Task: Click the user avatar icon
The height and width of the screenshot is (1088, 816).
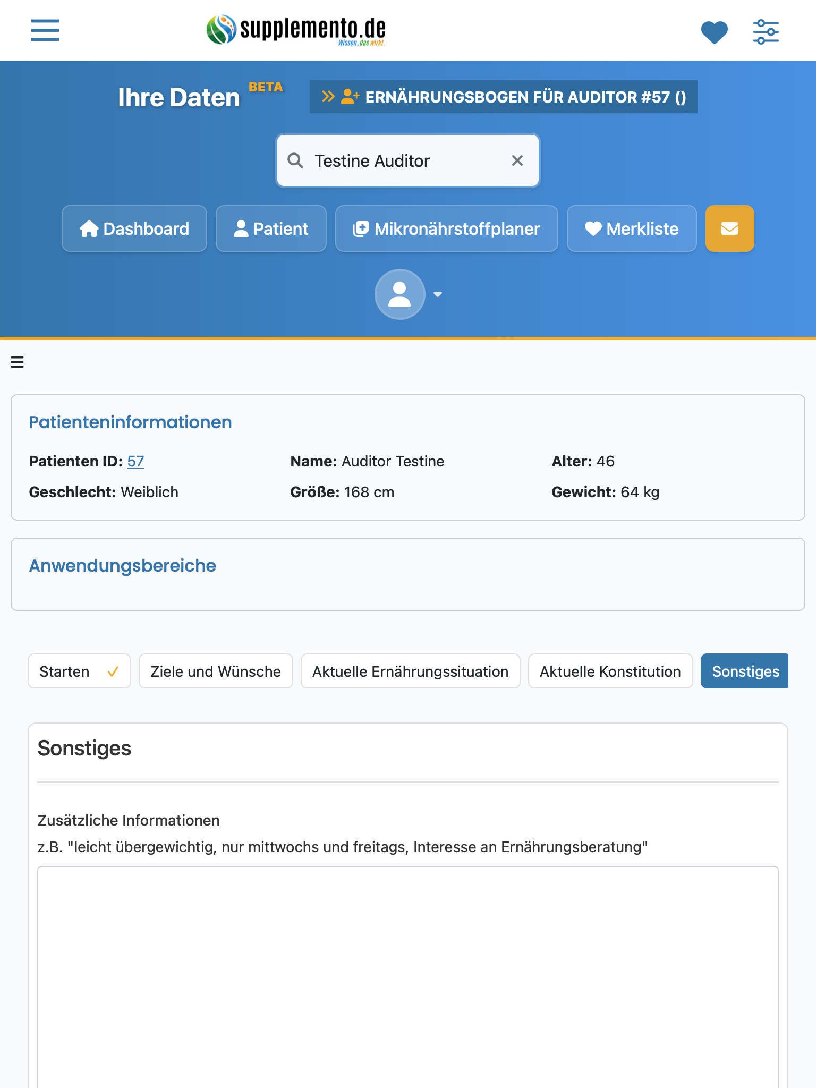Action: [x=399, y=294]
